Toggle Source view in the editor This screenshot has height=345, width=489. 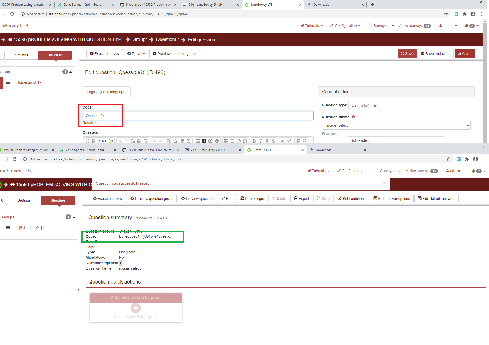(100, 141)
